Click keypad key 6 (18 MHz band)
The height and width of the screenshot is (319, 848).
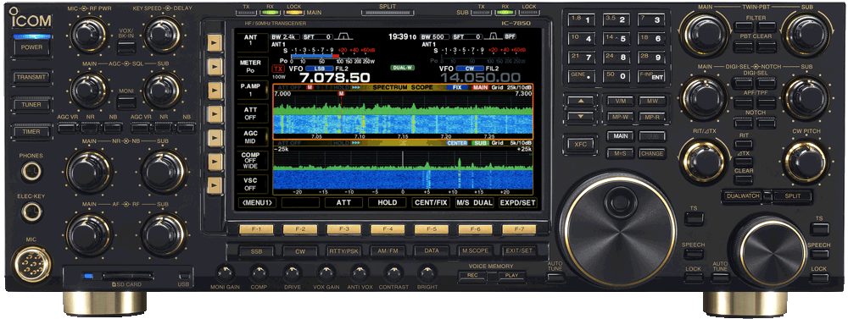point(650,39)
